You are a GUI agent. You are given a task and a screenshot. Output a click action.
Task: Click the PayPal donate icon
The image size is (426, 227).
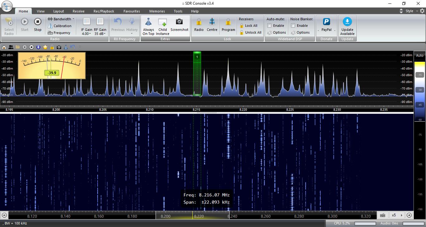click(x=326, y=22)
